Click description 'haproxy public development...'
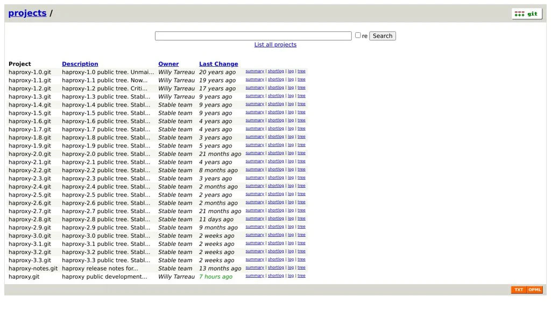 (104, 277)
